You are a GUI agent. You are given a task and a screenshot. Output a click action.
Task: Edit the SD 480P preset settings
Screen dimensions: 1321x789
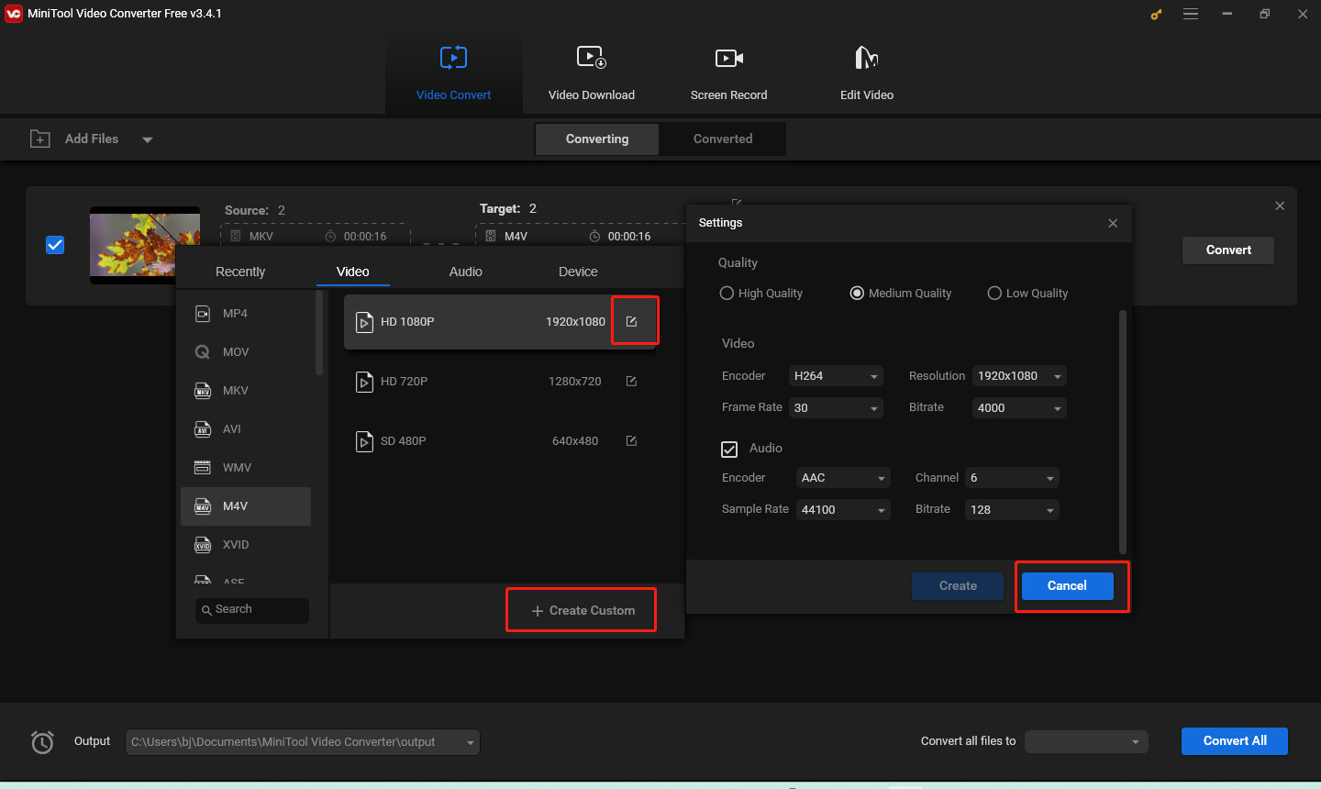point(632,440)
